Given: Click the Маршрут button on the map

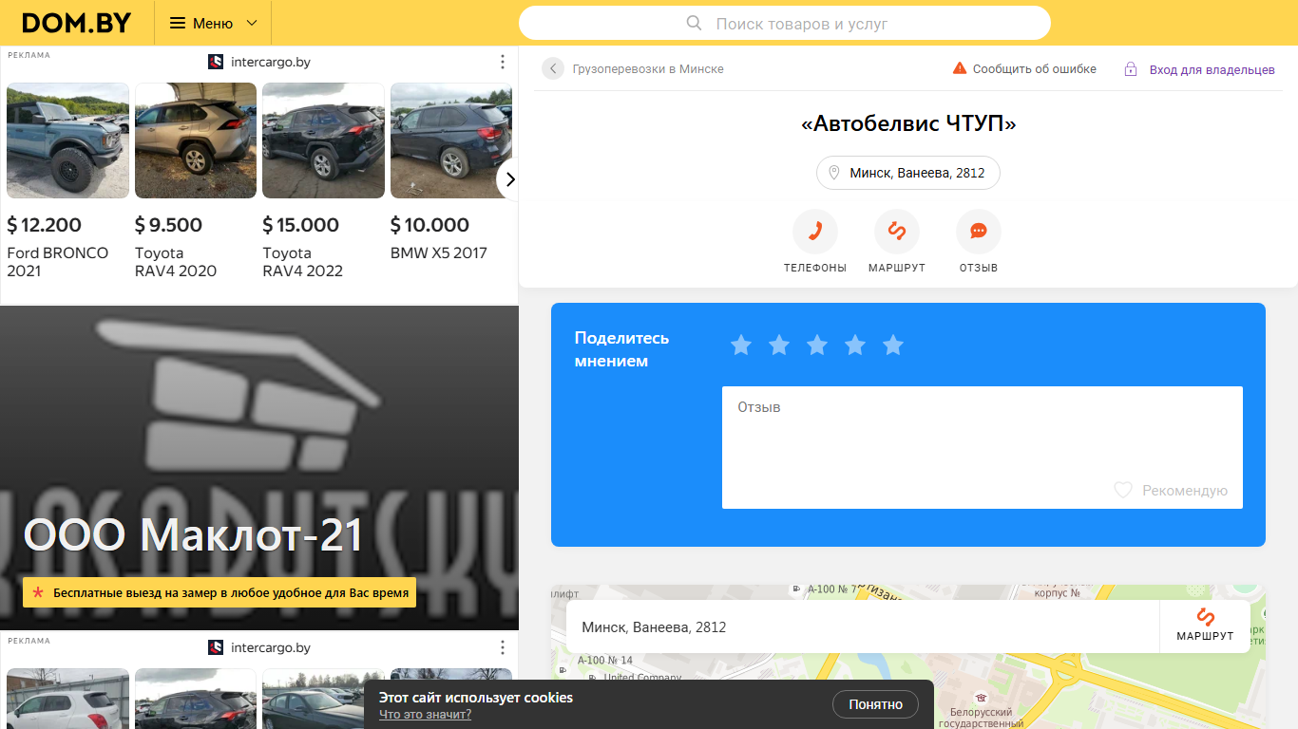Looking at the screenshot, I should [1205, 626].
